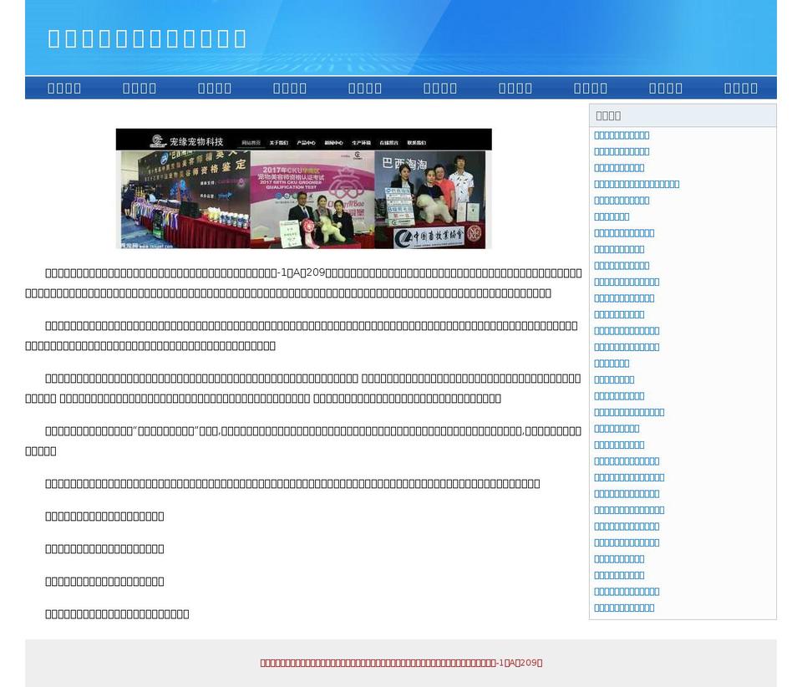Open the bottom link in the sidebar list
Viewport: 802px width, 687px height.
[x=624, y=608]
